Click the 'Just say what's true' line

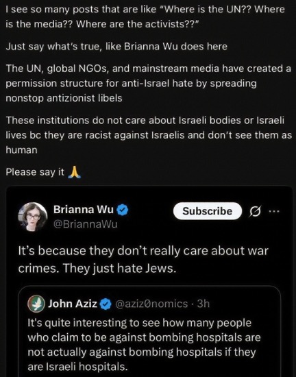(116, 47)
